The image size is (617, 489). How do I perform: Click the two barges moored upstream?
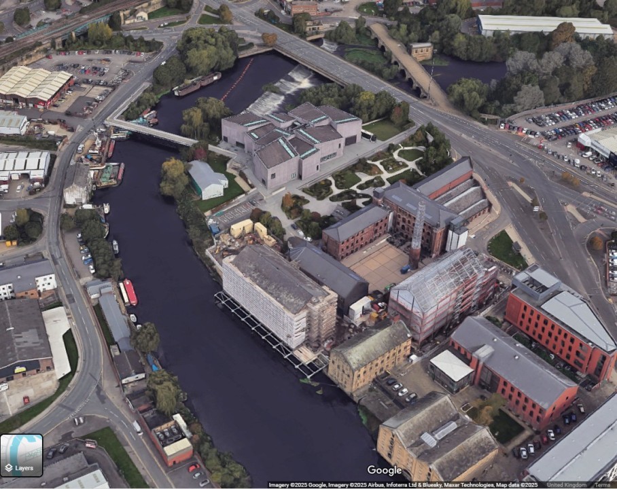[197, 84]
